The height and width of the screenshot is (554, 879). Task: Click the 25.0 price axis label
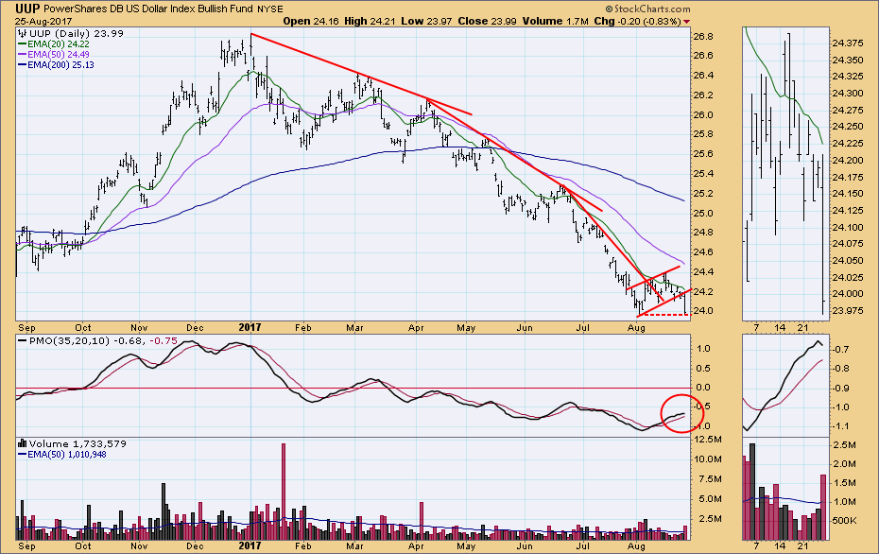702,213
